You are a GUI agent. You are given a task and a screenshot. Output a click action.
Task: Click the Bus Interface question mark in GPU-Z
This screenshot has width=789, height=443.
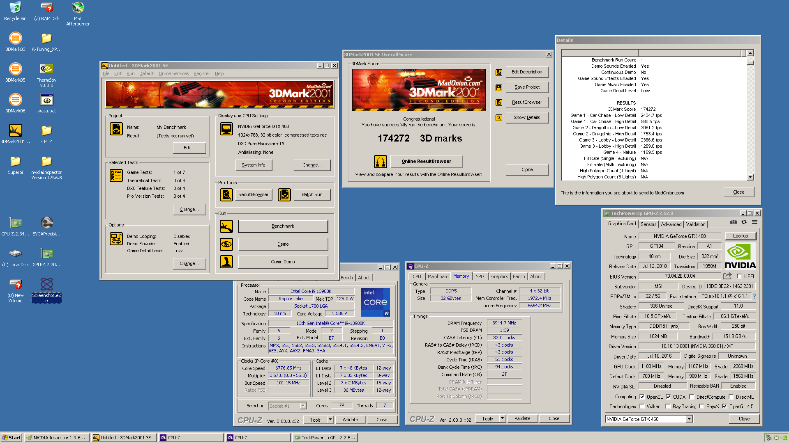[754, 296]
